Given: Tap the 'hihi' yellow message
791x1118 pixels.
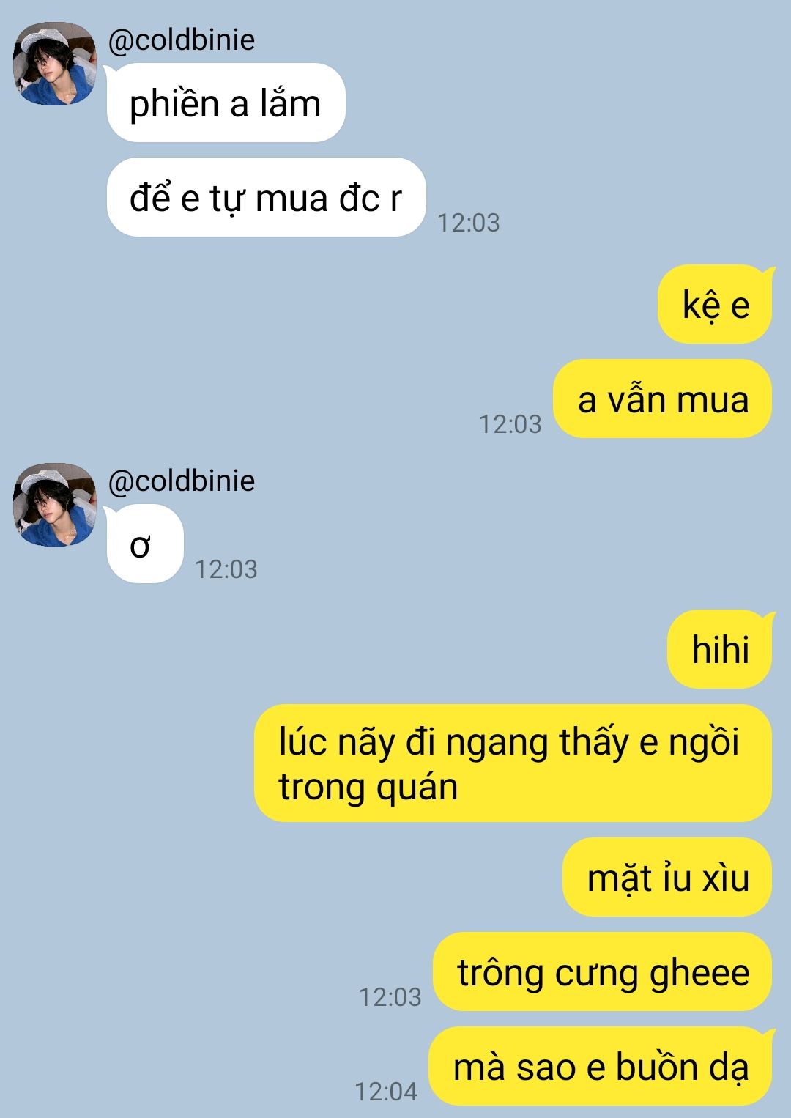Looking at the screenshot, I should tap(721, 649).
